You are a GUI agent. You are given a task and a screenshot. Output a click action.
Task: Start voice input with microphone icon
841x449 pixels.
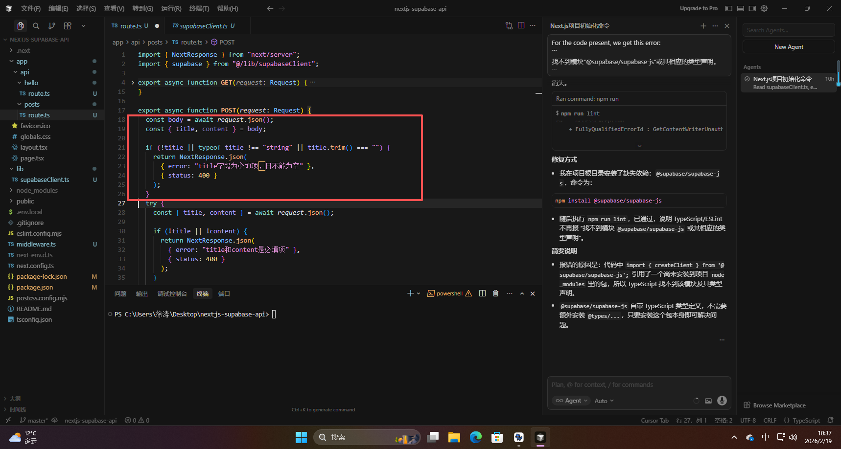click(722, 401)
